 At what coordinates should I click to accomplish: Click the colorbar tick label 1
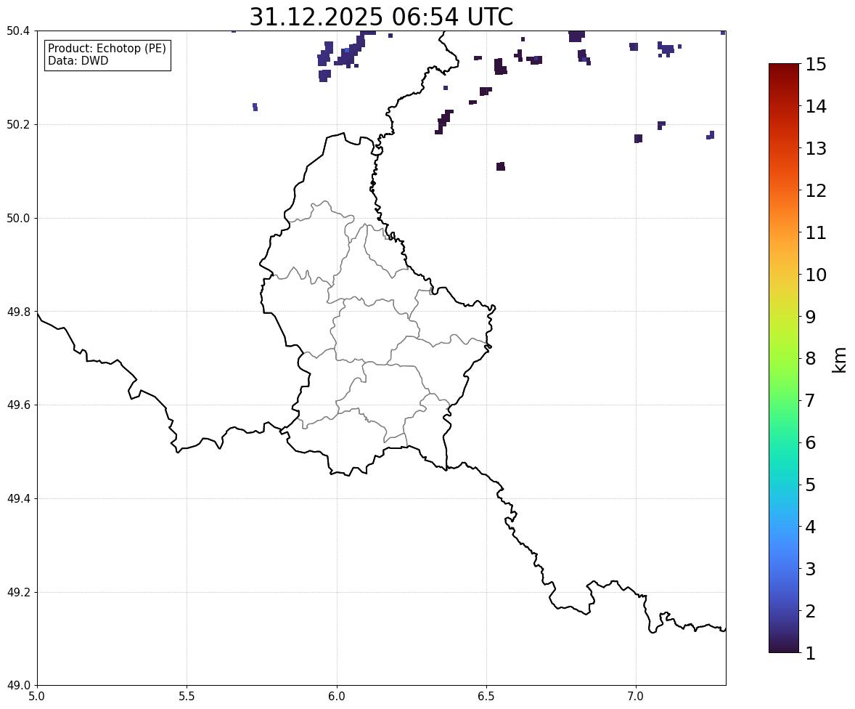[x=811, y=653]
